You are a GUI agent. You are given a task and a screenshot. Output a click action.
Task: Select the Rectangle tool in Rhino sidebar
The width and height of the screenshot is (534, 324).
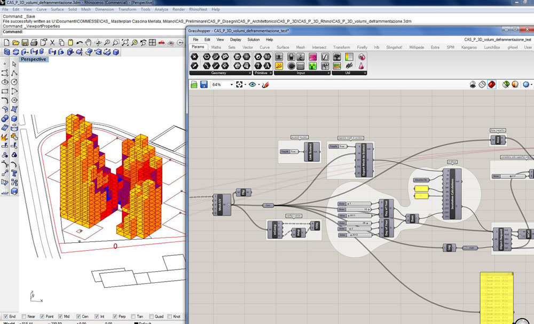5,91
